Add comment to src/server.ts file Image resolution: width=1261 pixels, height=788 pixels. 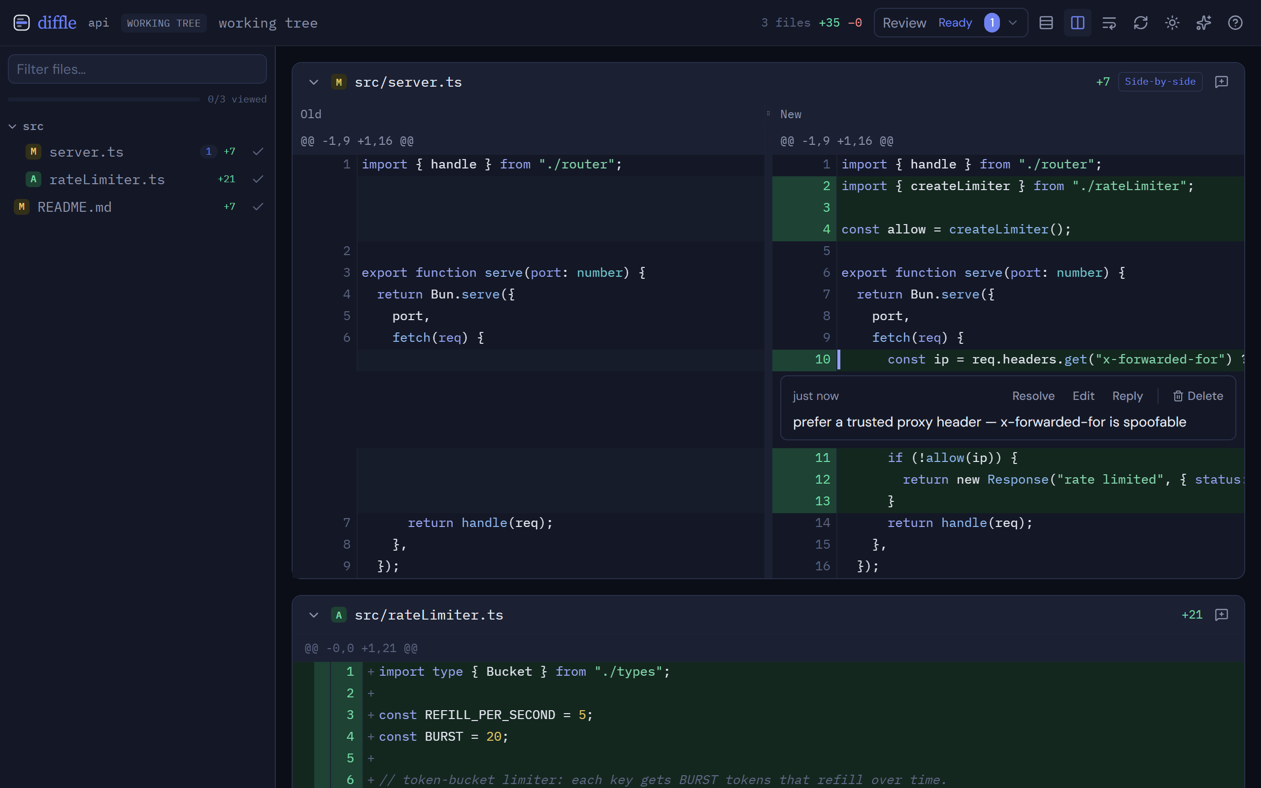tap(1222, 82)
